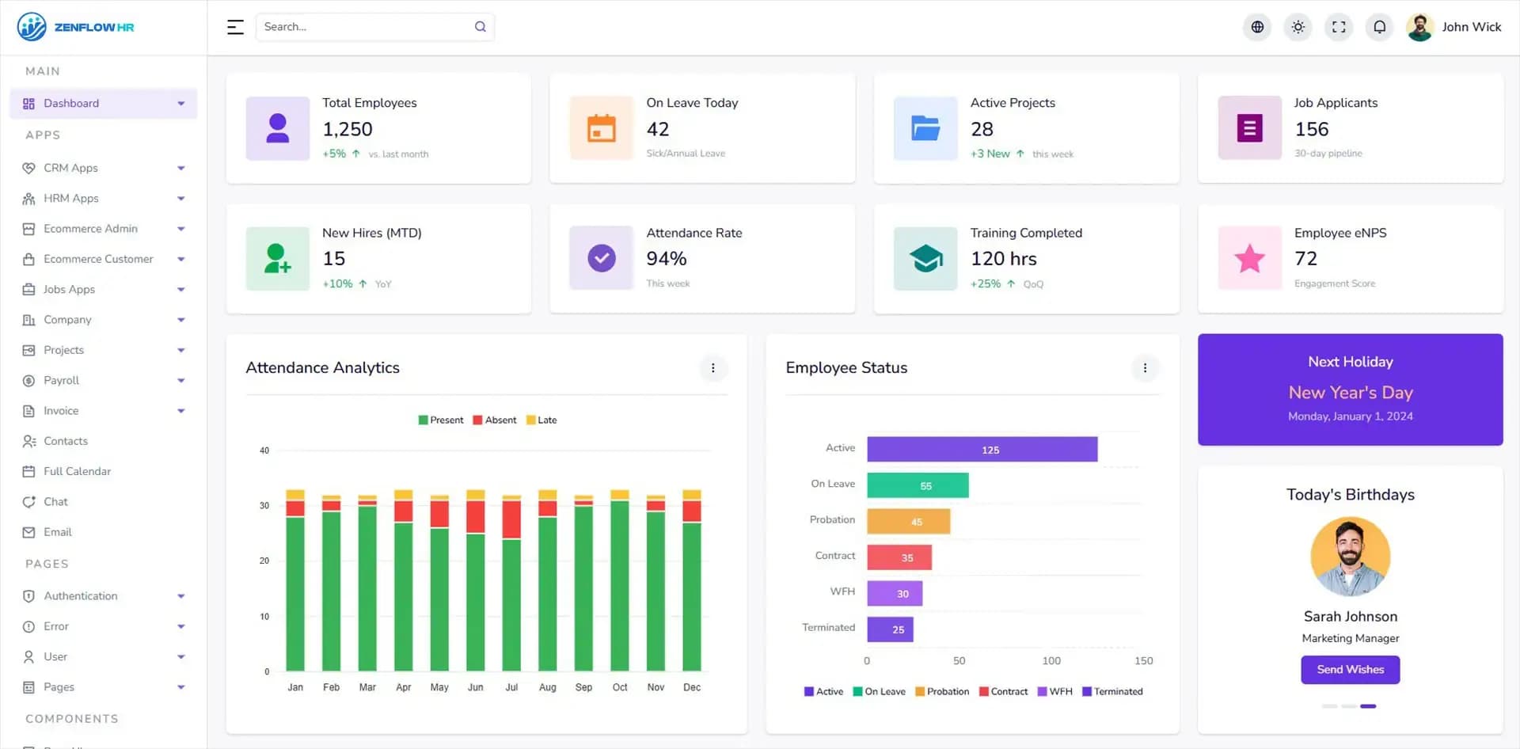Click Training Completed graduation cap icon
This screenshot has width=1520, height=749.
click(925, 258)
